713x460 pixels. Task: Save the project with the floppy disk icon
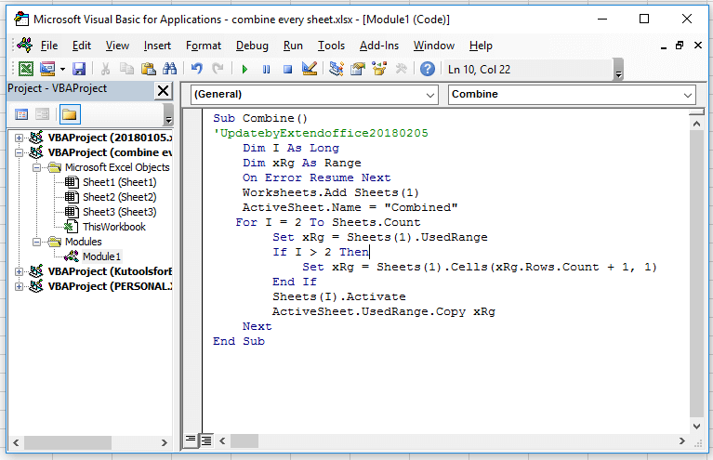coord(79,69)
